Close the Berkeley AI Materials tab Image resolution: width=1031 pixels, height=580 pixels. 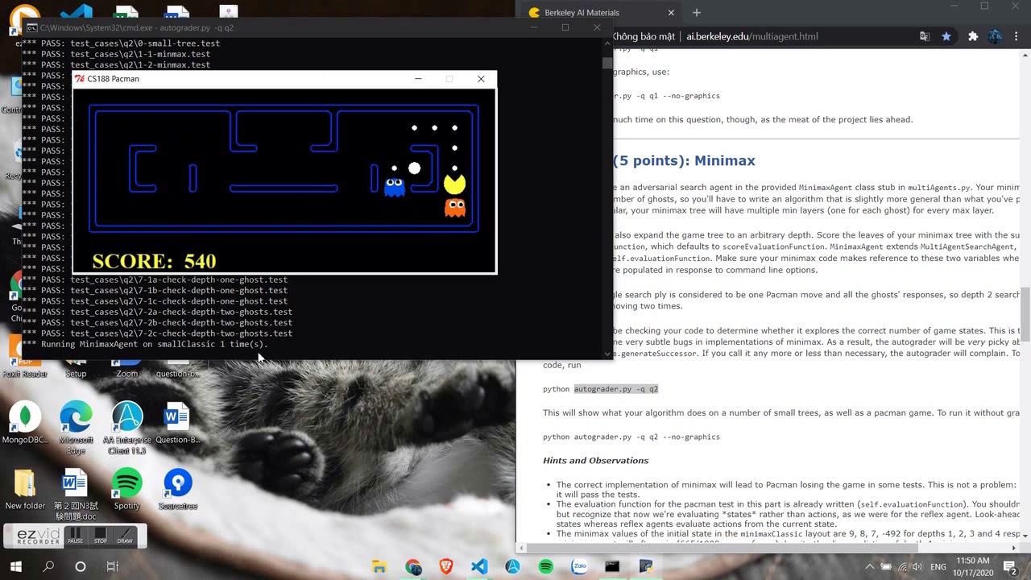(x=671, y=13)
